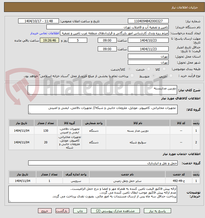Click the نام دستگاه خریدار field

click(107, 27)
